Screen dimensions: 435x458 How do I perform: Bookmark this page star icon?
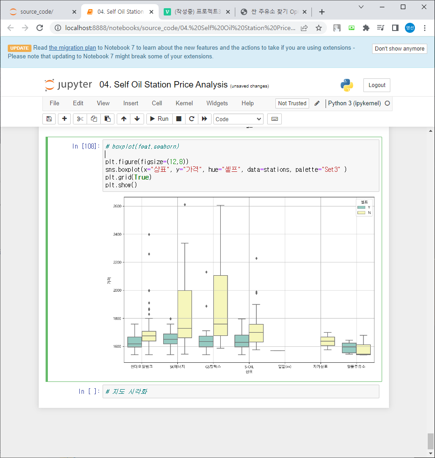click(x=319, y=28)
